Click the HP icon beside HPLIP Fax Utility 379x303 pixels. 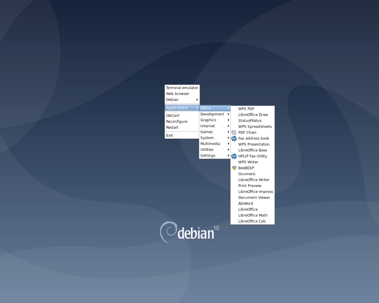[234, 156]
